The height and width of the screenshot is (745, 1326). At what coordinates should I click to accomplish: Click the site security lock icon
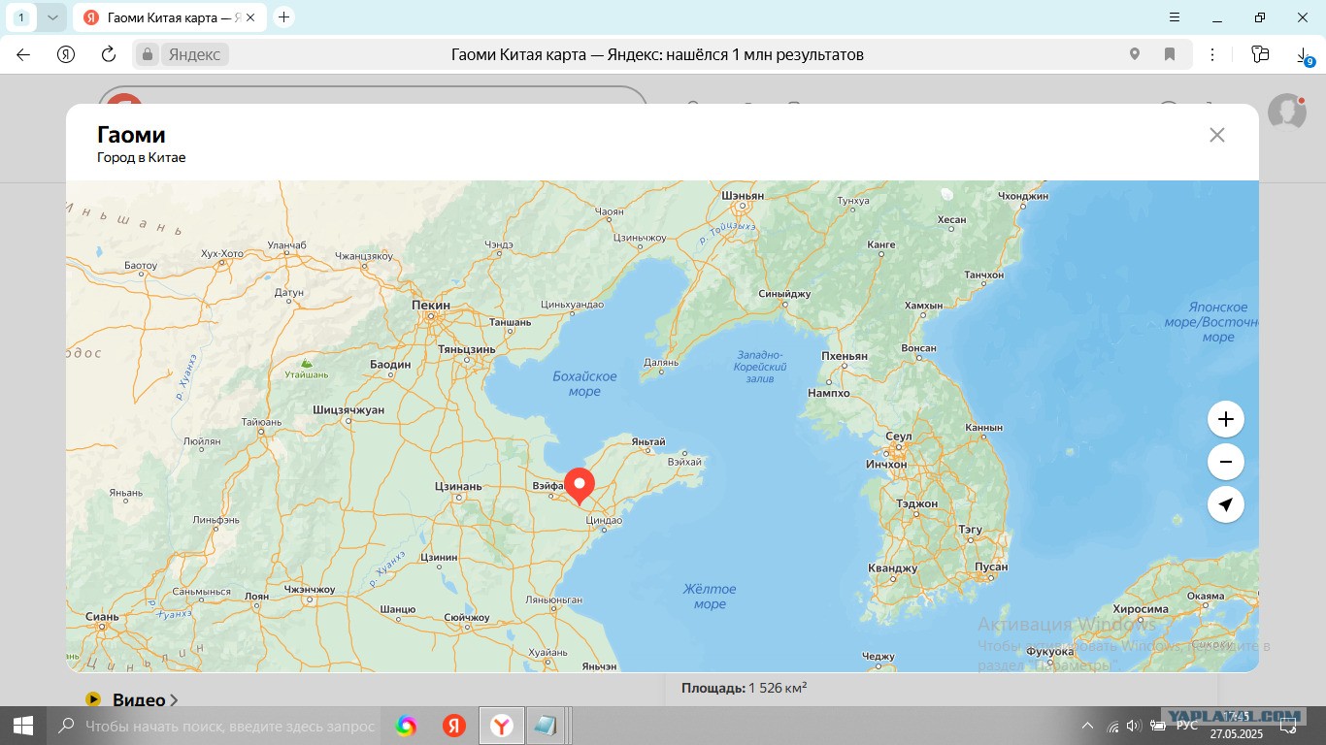point(148,54)
